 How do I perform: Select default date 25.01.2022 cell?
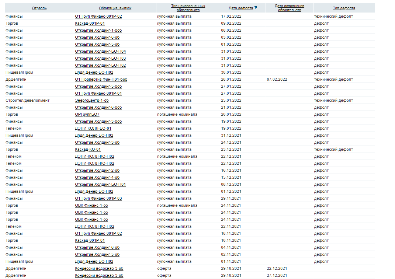231,101
